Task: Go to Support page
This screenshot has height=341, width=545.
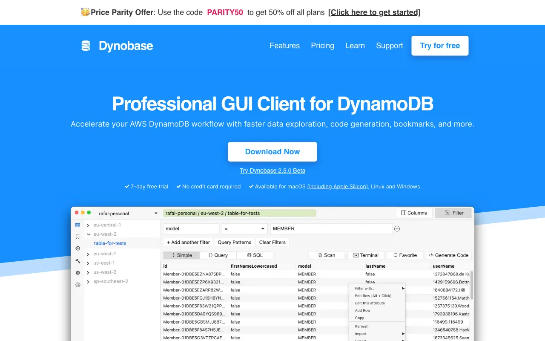Action: click(389, 46)
